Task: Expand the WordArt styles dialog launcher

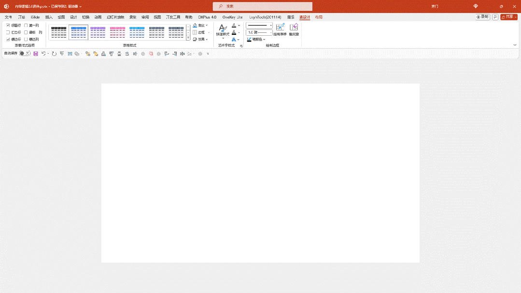Action: point(241,46)
